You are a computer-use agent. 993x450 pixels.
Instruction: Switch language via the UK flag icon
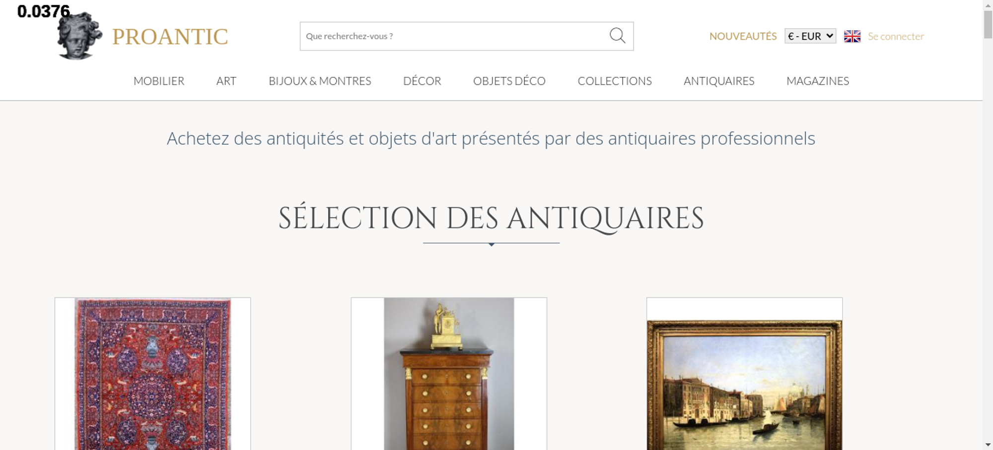(x=852, y=36)
